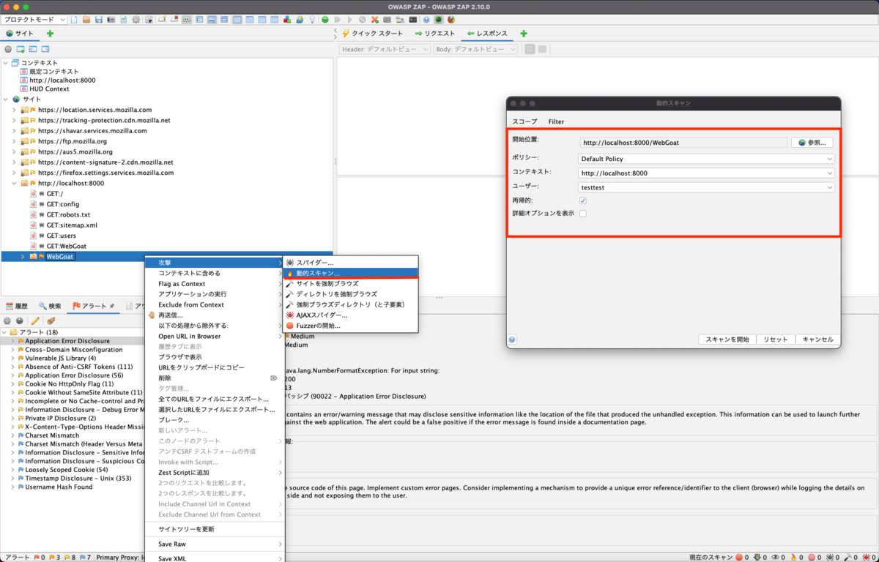Switch to the リクエスト tab
This screenshot has height=562, width=879.
click(x=435, y=34)
